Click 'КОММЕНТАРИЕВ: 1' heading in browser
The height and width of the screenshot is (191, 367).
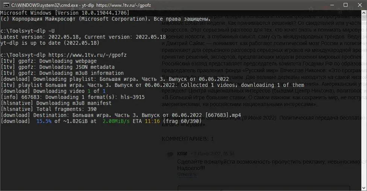pos(188,139)
